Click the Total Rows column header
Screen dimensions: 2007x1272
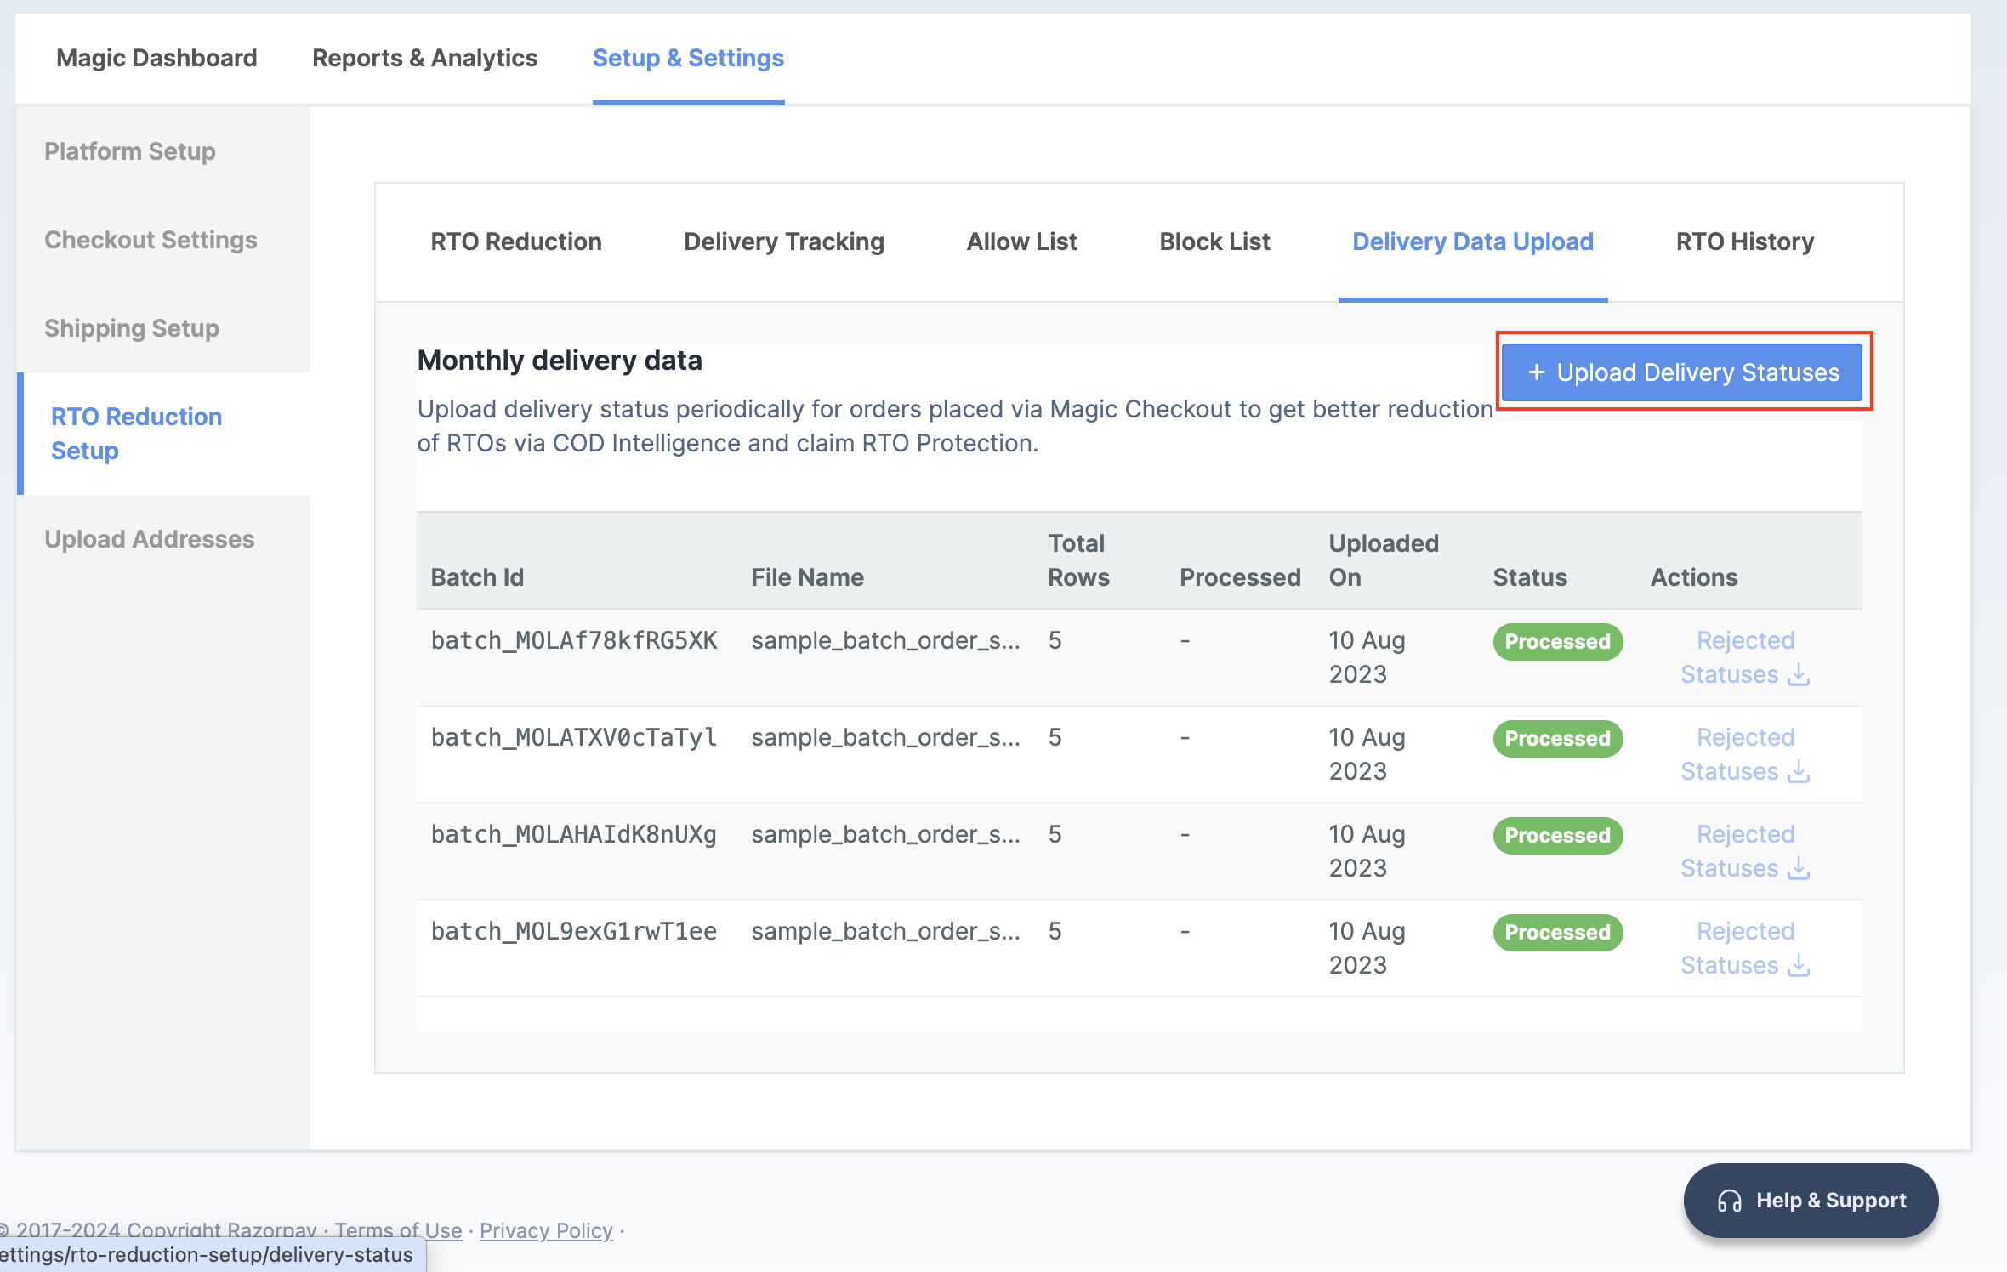[1078, 560]
